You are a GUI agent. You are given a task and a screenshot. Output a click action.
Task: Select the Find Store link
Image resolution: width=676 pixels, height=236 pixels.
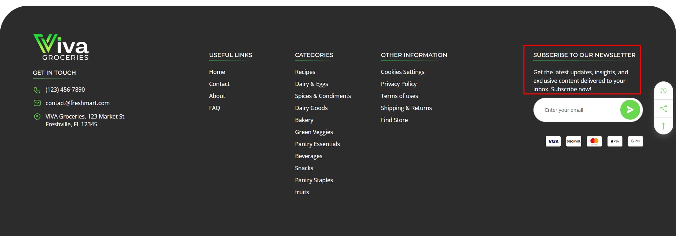click(394, 120)
